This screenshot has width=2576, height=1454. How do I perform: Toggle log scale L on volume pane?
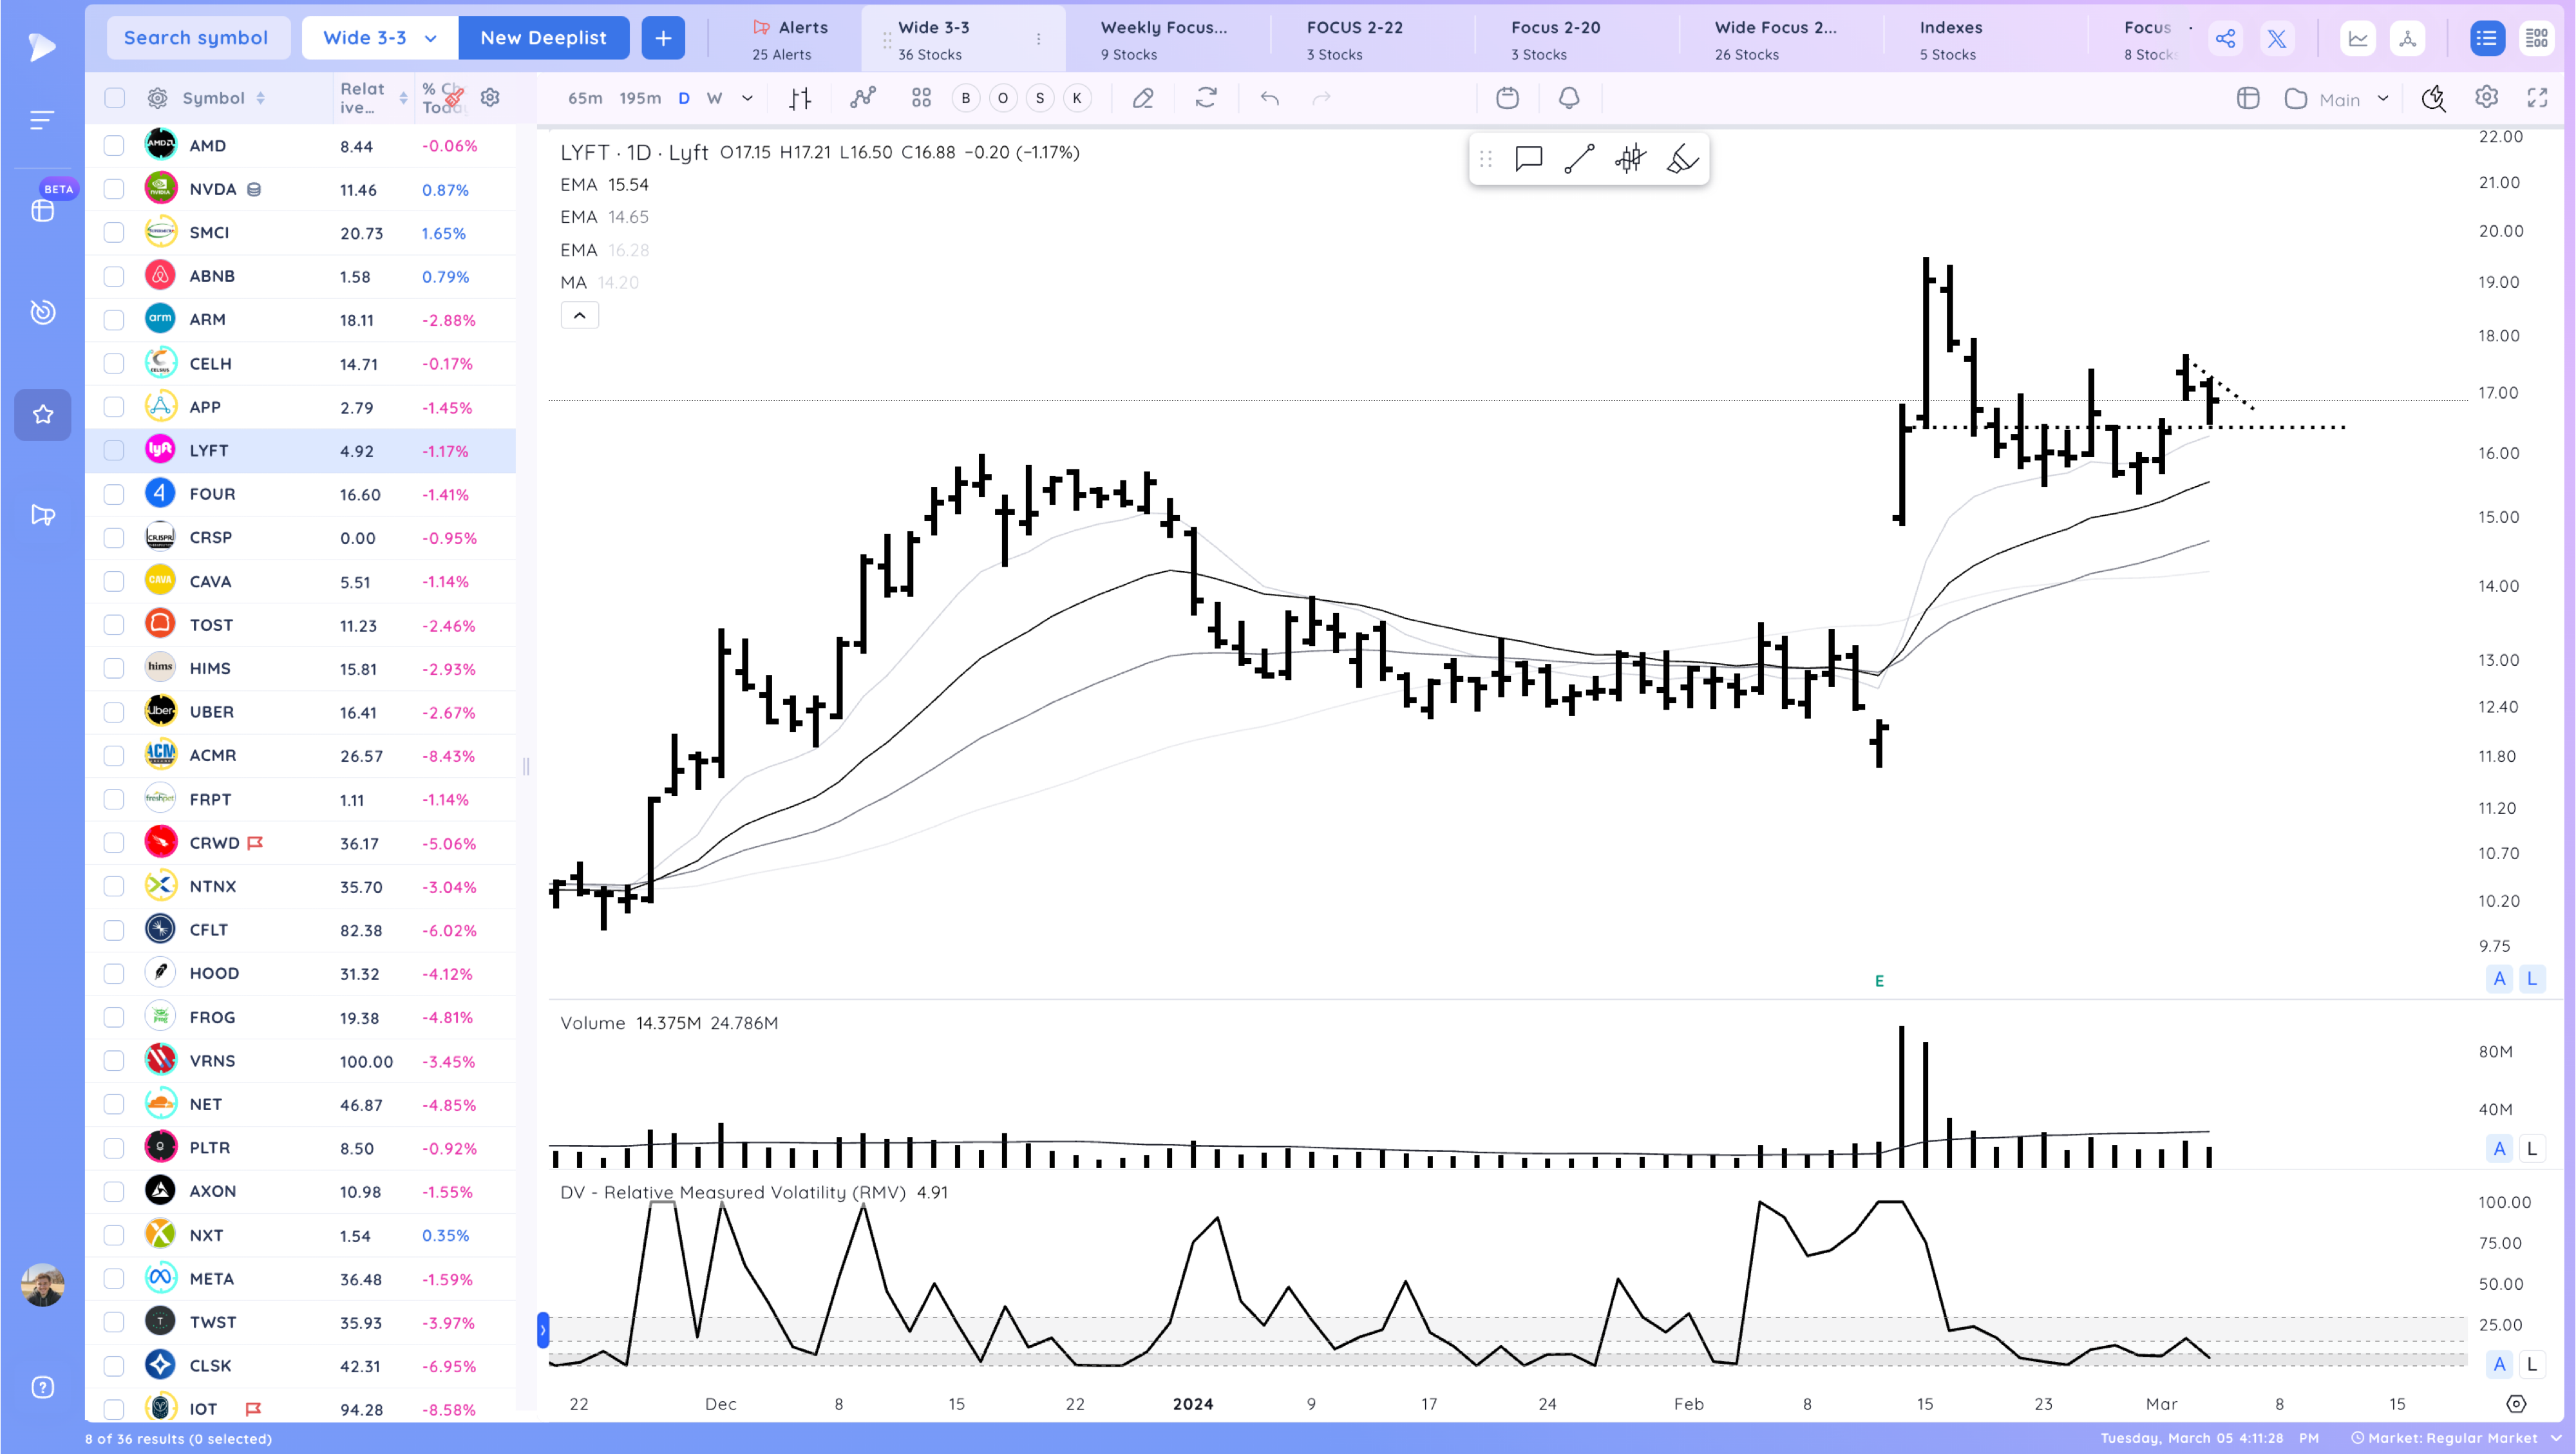2532,1148
